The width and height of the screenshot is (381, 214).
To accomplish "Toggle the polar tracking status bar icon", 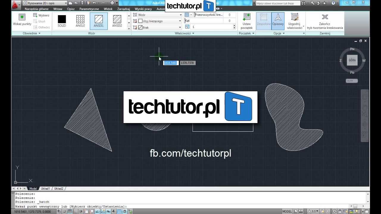I will coord(81,211).
